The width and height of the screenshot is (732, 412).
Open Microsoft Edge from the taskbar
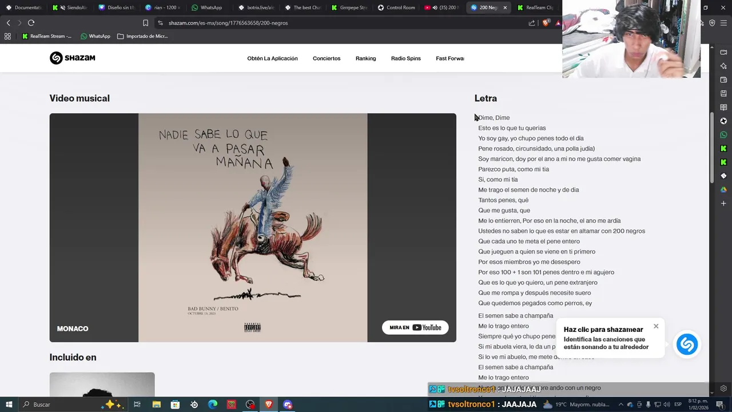coord(213,405)
